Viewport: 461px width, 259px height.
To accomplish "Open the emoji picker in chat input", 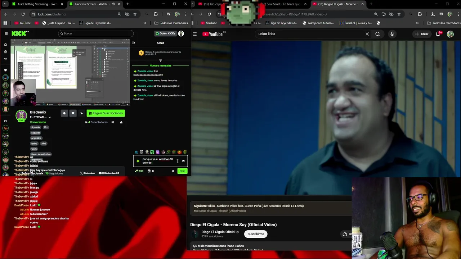I will point(183,161).
